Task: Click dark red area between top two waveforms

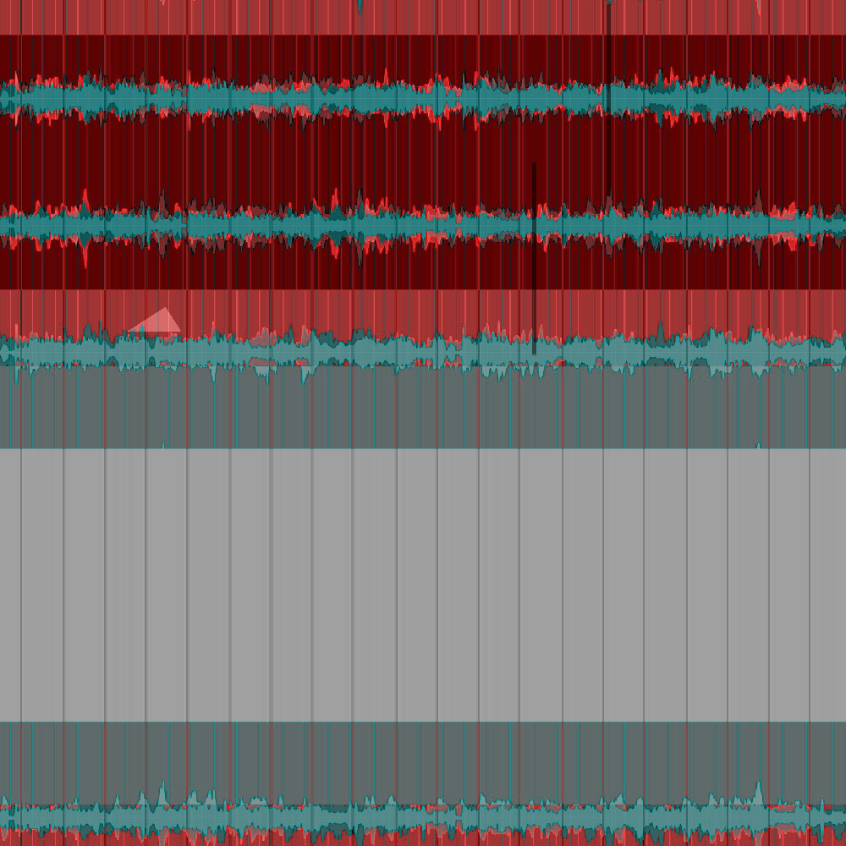Action: coord(423,162)
